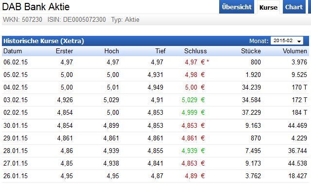Screen dimensions: 311x184
Task: Click the Stücke column header
Action: tap(251, 51)
